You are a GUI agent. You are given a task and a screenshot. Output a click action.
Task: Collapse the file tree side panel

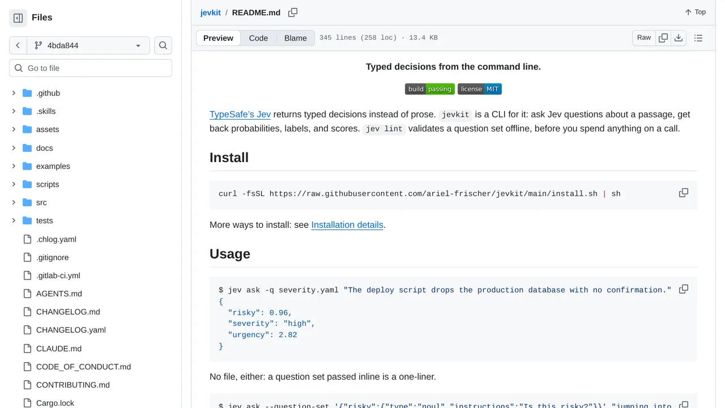pos(18,18)
